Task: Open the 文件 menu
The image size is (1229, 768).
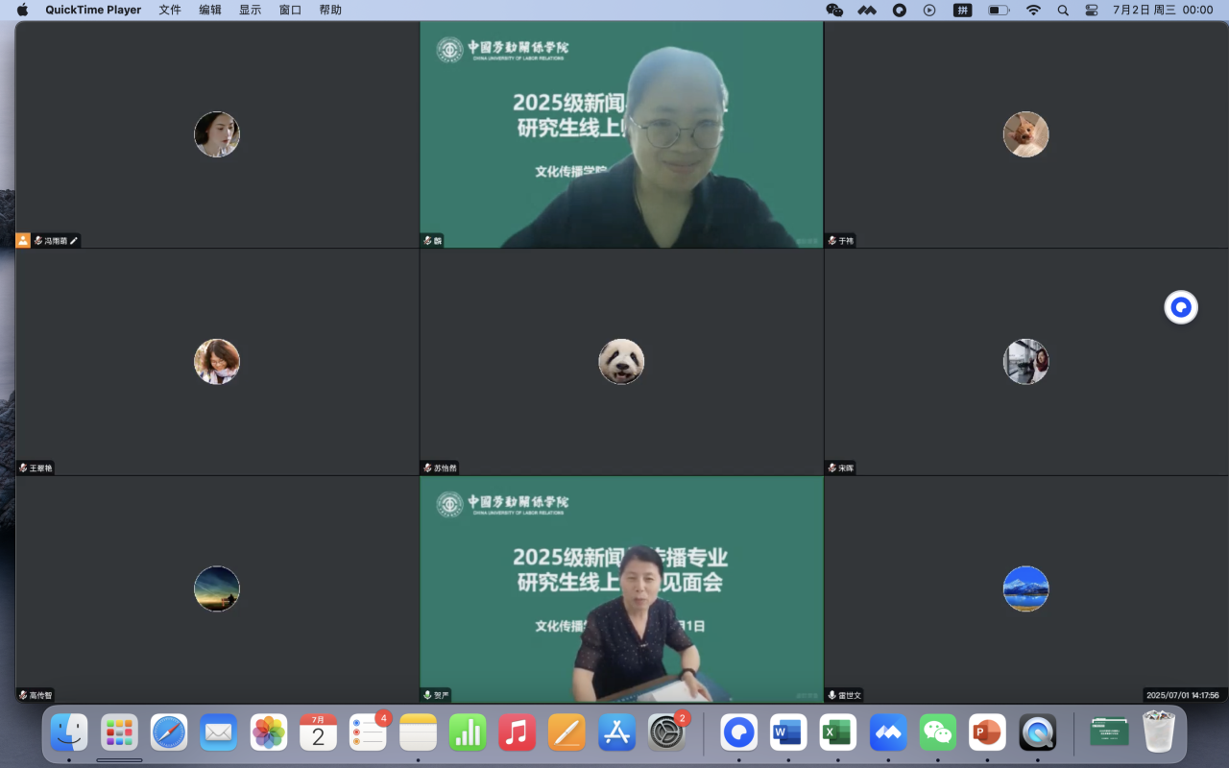Action: click(170, 10)
